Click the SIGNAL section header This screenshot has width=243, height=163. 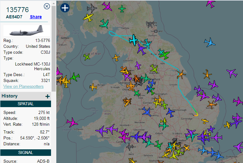tap(26, 152)
